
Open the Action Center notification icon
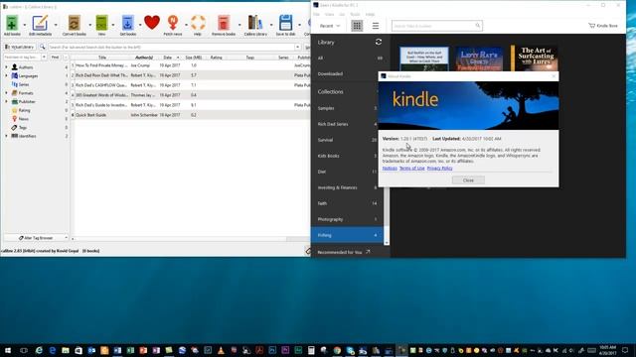coord(625,350)
